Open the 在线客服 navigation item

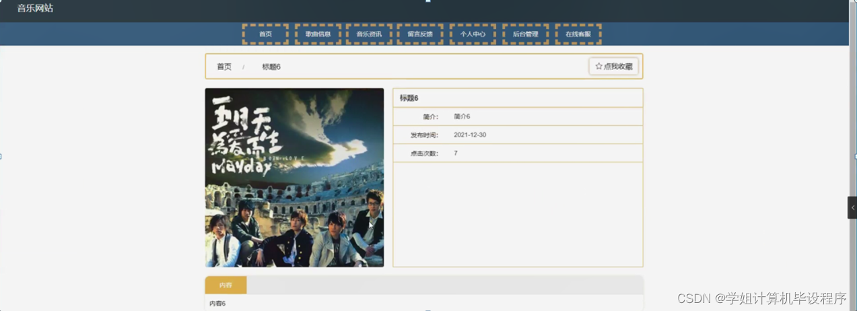click(578, 34)
